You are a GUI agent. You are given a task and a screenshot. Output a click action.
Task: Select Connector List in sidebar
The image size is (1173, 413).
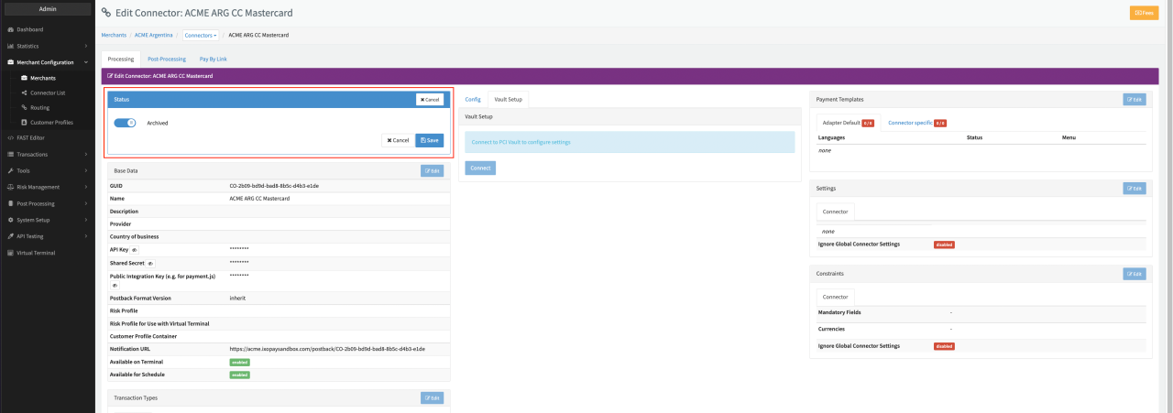point(48,92)
